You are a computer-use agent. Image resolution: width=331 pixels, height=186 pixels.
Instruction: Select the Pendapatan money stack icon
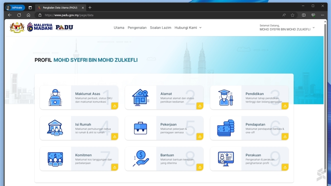[x=226, y=128]
